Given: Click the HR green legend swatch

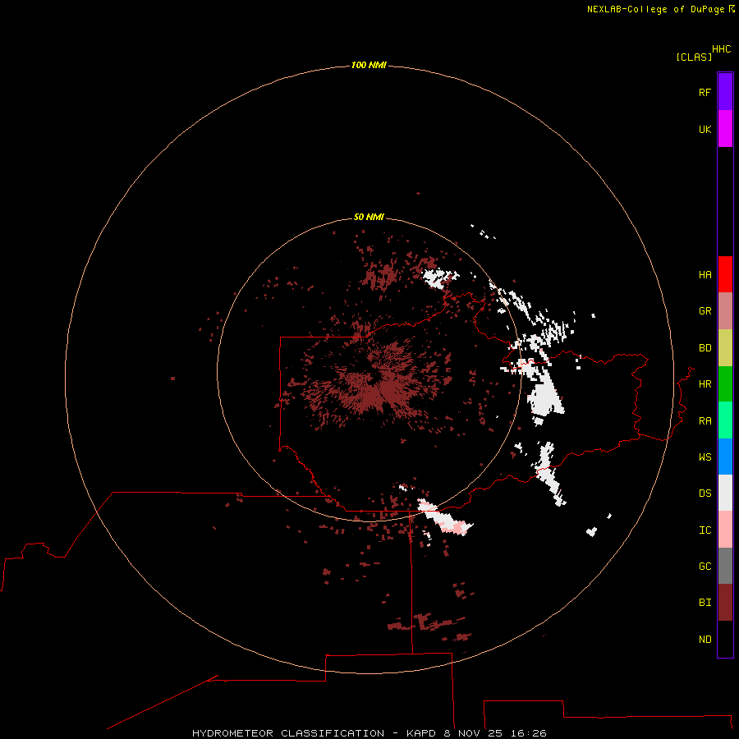Looking at the screenshot, I should pyautogui.click(x=725, y=384).
